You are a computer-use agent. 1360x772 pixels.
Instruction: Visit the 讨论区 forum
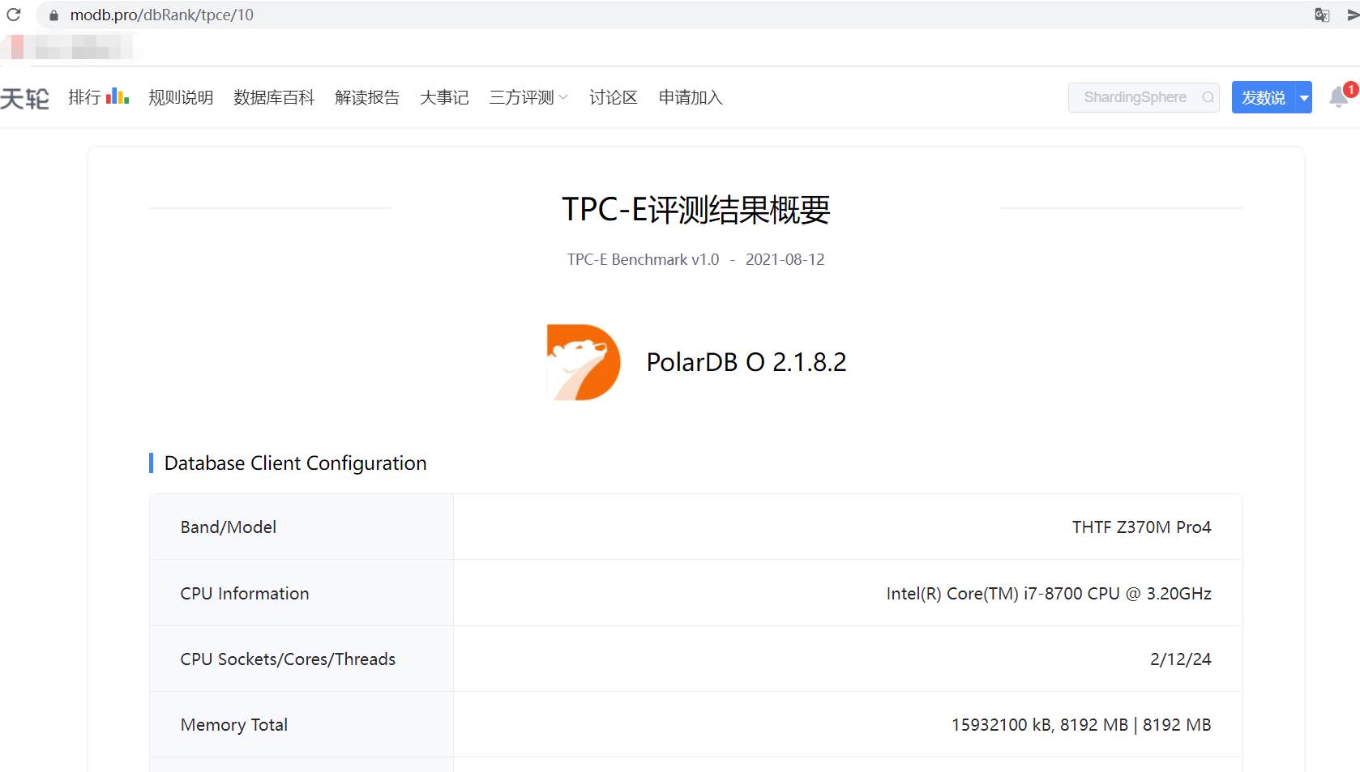pyautogui.click(x=614, y=97)
